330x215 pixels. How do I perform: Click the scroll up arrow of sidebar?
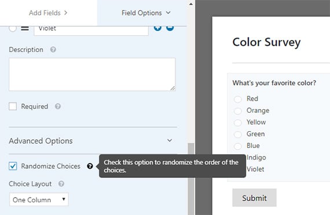191,4
